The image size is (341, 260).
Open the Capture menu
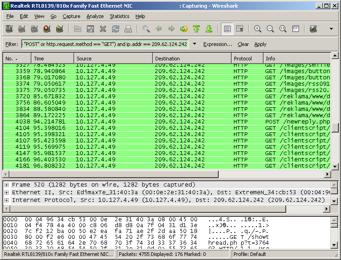tap(72, 16)
